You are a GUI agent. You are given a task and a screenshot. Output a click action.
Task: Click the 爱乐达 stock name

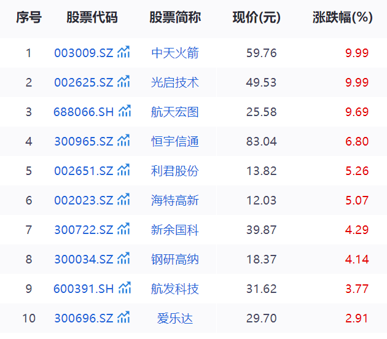[x=175, y=318]
